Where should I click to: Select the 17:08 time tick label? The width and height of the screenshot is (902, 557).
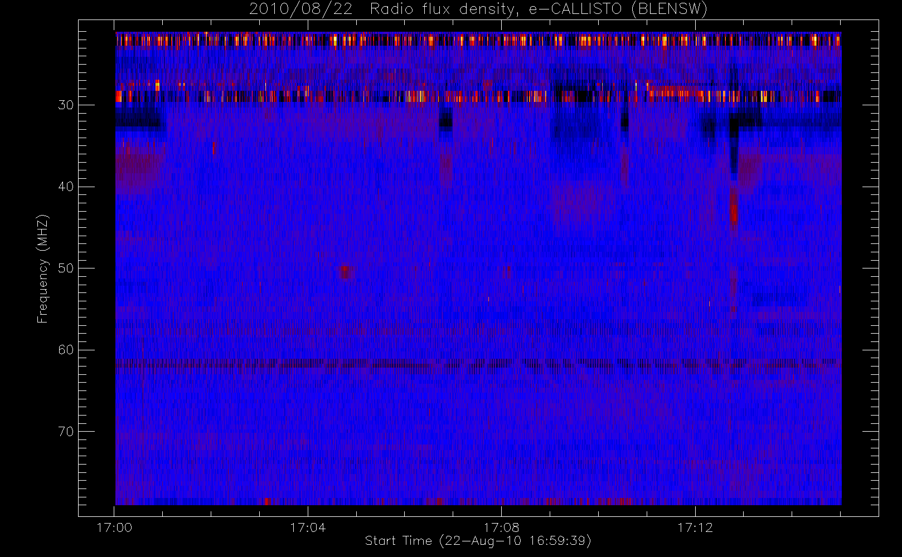coord(501,527)
